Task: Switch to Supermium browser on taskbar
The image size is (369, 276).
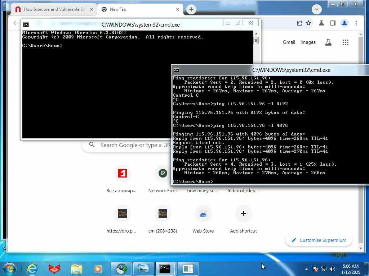Action: click(121, 269)
